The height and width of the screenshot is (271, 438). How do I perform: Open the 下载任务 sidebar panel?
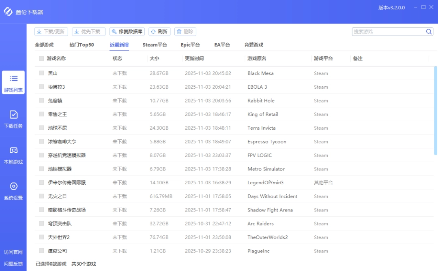pyautogui.click(x=13, y=119)
